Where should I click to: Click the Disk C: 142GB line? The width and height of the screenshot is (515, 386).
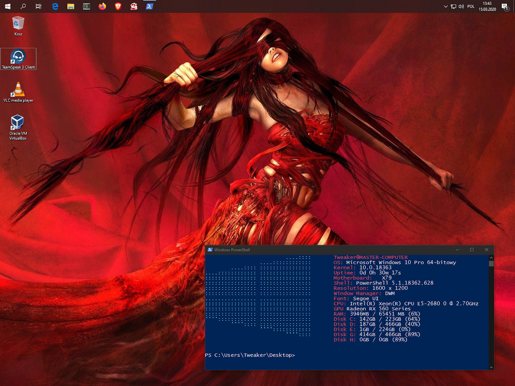[x=377, y=319]
